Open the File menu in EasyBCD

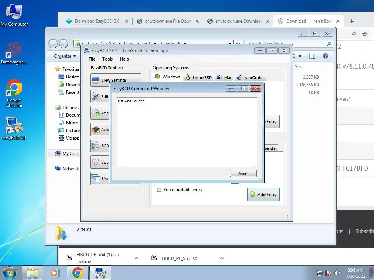pos(92,59)
